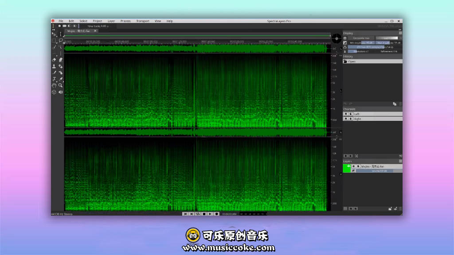This screenshot has width=454, height=255.
Task: Select the Brush selection tool
Action: pos(54,47)
